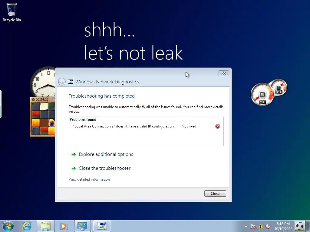Click the green arrow beside Close the troubleshooter
Viewport: 310px width, 232px height.
74,168
